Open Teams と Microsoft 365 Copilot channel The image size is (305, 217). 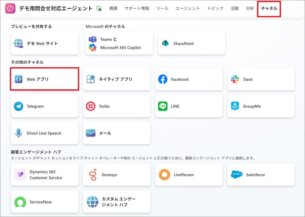pyautogui.click(x=120, y=43)
